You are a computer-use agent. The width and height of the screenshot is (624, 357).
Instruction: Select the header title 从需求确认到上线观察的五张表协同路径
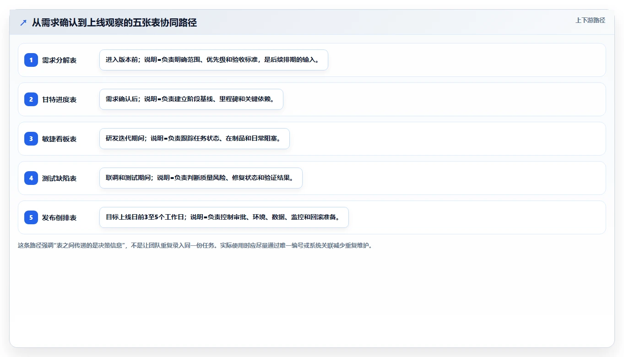(x=114, y=22)
